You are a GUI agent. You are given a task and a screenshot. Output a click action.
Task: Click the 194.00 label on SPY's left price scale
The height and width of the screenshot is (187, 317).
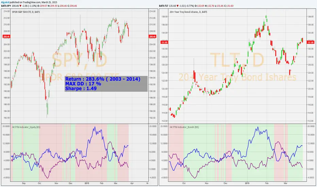pos(6,78)
